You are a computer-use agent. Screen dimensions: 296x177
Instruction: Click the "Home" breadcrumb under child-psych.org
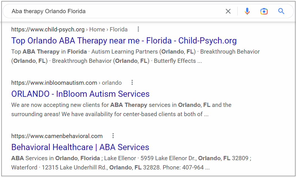point(97,29)
